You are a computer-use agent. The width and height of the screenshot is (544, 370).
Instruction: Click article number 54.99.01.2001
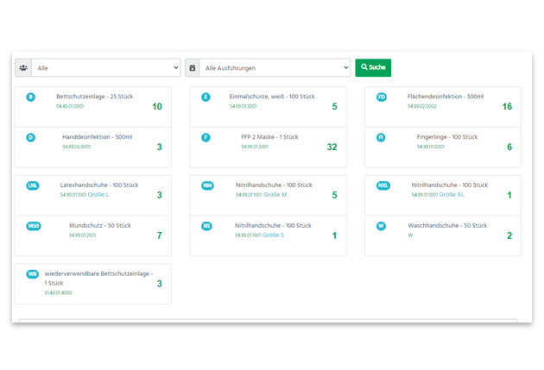point(83,235)
